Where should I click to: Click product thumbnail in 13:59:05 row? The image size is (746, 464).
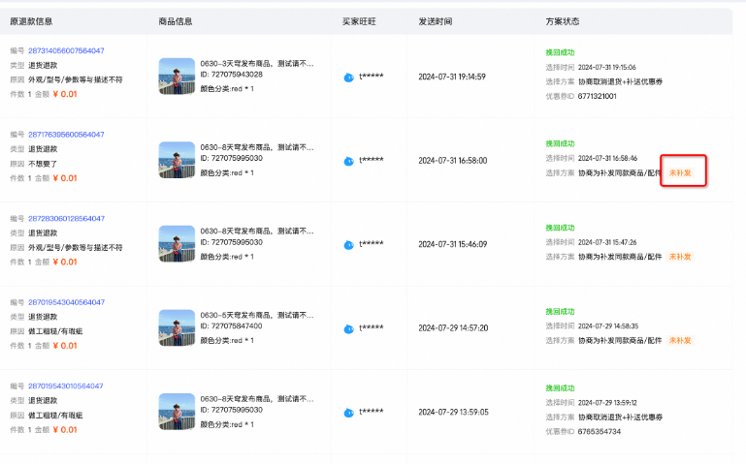[x=177, y=412]
